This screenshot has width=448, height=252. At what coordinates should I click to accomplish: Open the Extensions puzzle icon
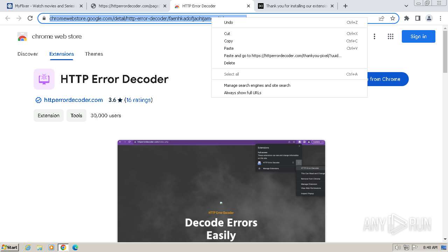click(407, 18)
